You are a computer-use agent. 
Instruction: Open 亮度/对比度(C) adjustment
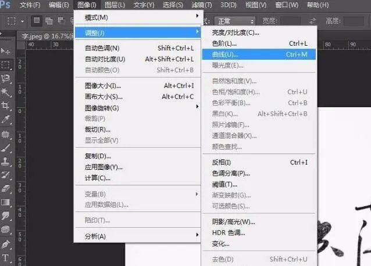[x=259, y=32]
